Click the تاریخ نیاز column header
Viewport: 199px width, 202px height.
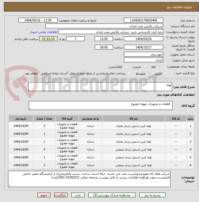coord(21,119)
